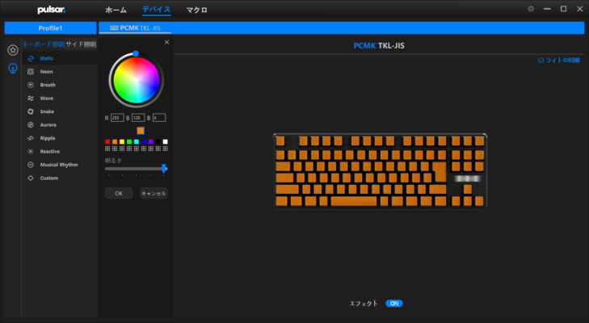Pick the orange preset color swatch
589x323 pixels.
tap(115, 141)
